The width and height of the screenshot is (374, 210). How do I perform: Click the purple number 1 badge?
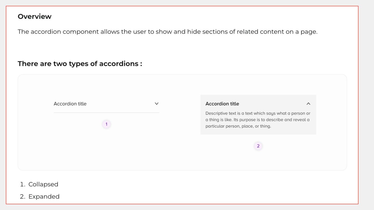pos(106,124)
